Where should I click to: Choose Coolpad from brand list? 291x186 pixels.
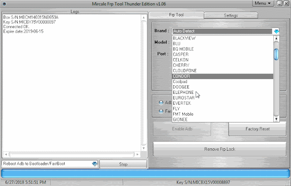[223, 82]
